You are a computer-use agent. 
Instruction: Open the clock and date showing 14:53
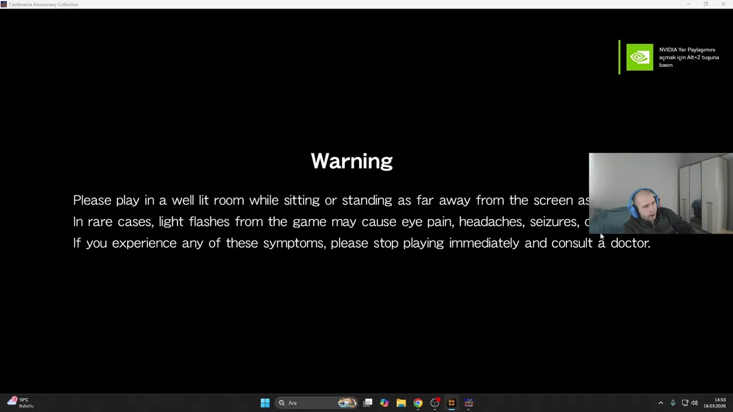715,403
